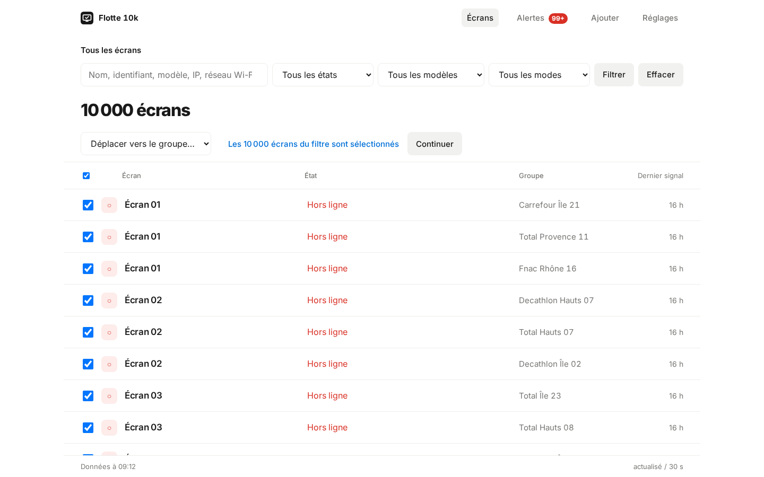Click the offline status icon for Decathlon Hauts 07
The height and width of the screenshot is (477, 764).
click(109, 301)
